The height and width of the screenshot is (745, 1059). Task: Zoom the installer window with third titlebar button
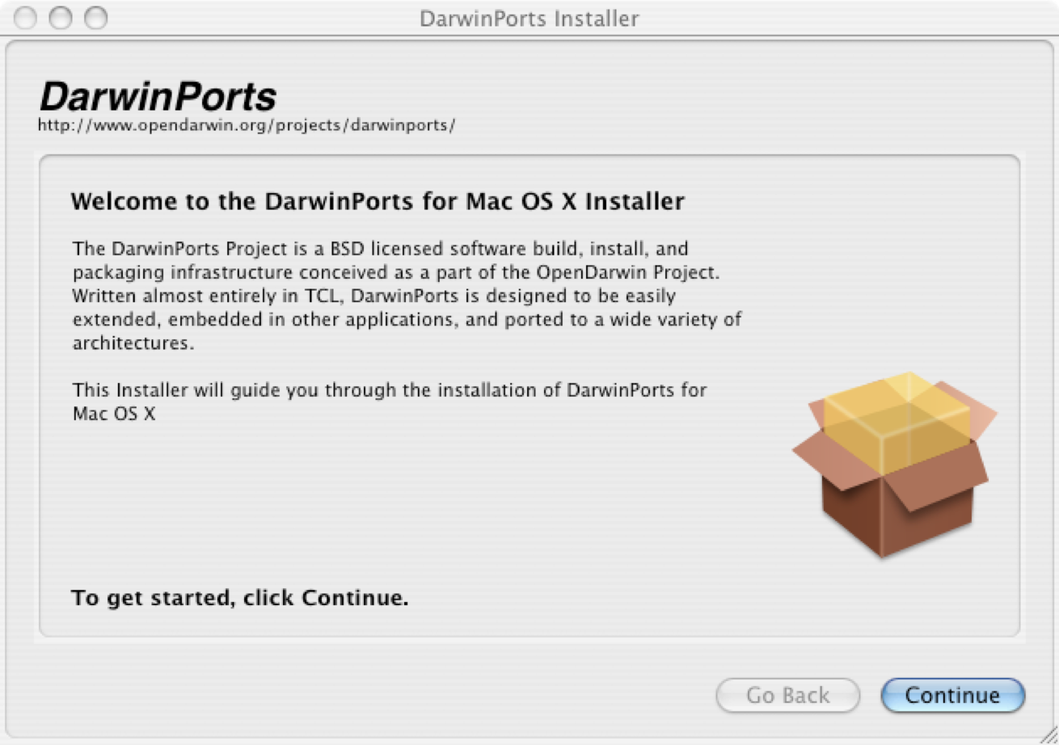coord(96,17)
